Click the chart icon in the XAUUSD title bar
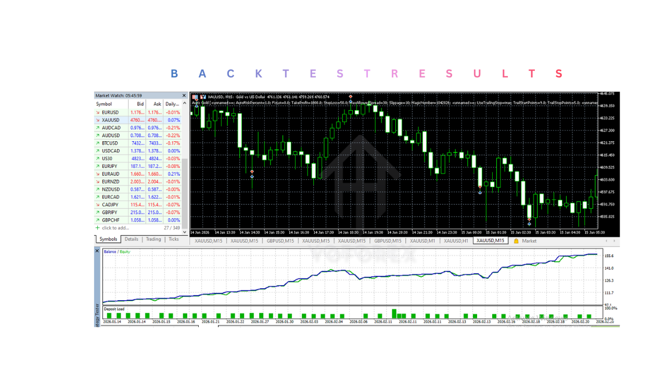 202,97
